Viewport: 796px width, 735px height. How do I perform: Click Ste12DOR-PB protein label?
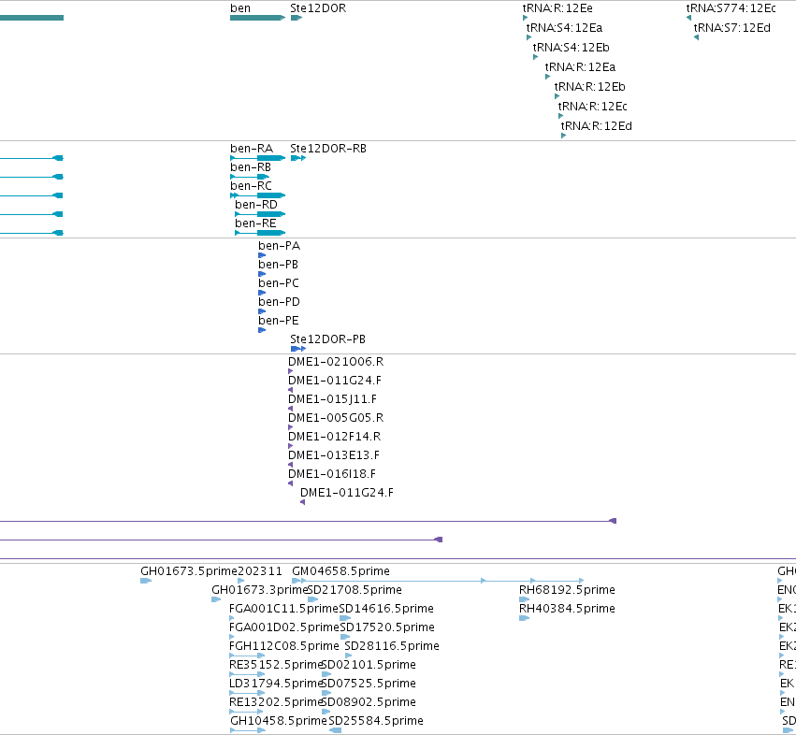(327, 339)
